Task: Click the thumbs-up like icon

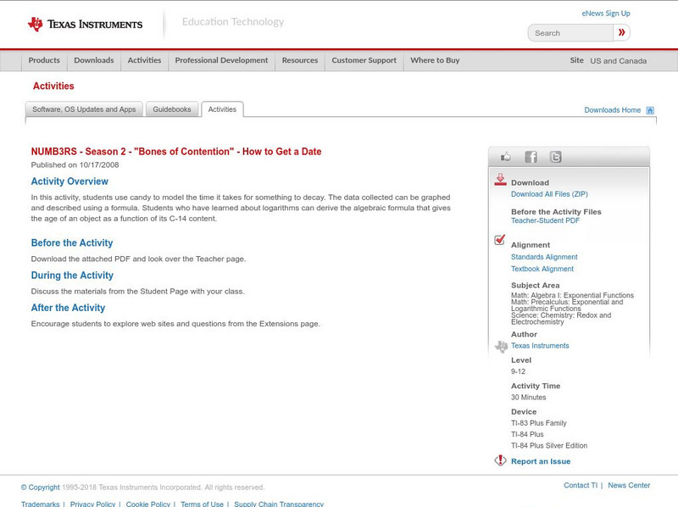Action: click(x=505, y=157)
